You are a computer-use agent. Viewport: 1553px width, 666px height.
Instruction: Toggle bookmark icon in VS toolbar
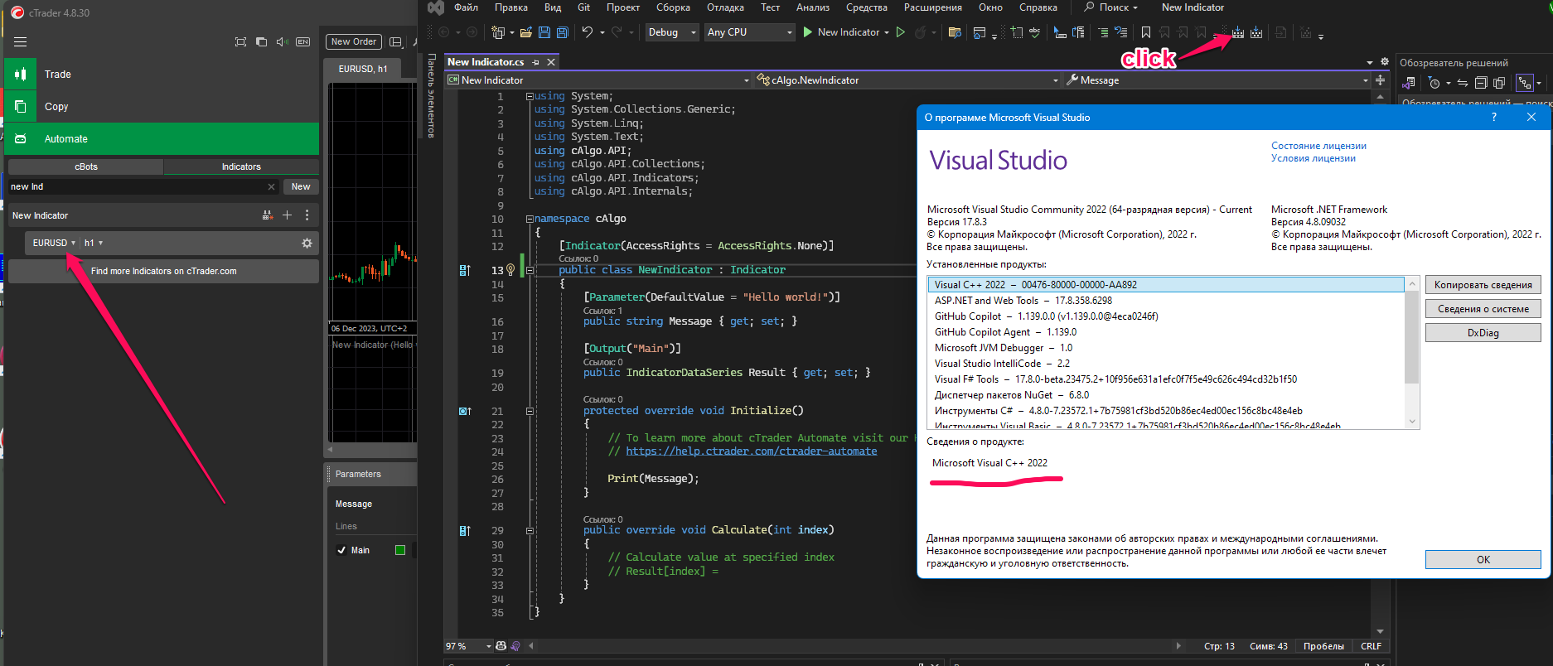[x=1146, y=32]
